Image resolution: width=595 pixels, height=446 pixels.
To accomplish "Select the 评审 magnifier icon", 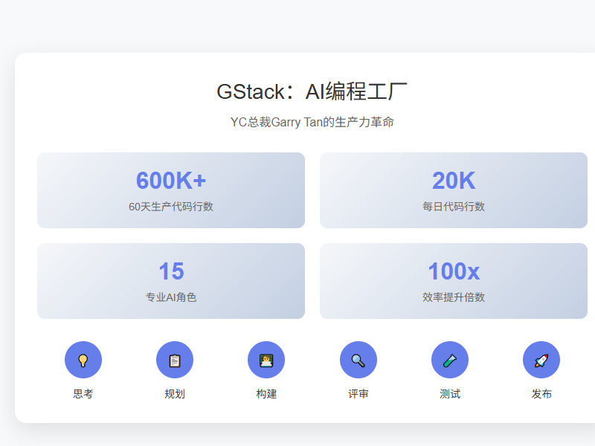I will 358,359.
